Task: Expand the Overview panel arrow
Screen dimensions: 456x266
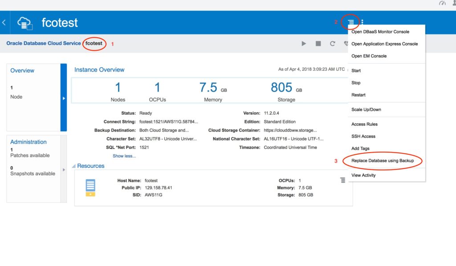Action: click(64, 98)
